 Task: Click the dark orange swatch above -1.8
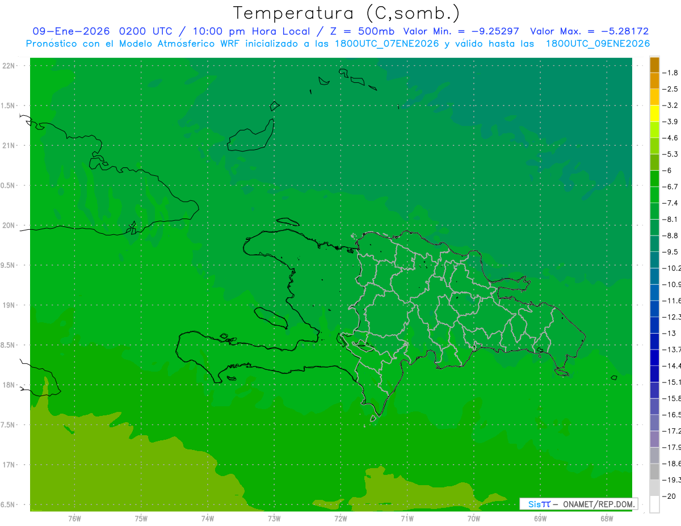[654, 65]
